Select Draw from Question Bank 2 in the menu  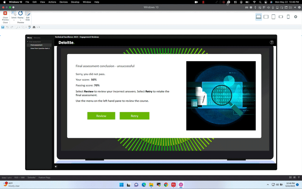point(39,48)
